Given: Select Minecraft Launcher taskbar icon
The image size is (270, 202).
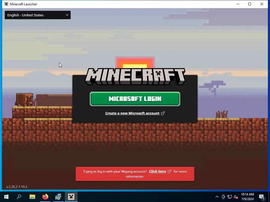Looking at the screenshot, I should click(71, 197).
